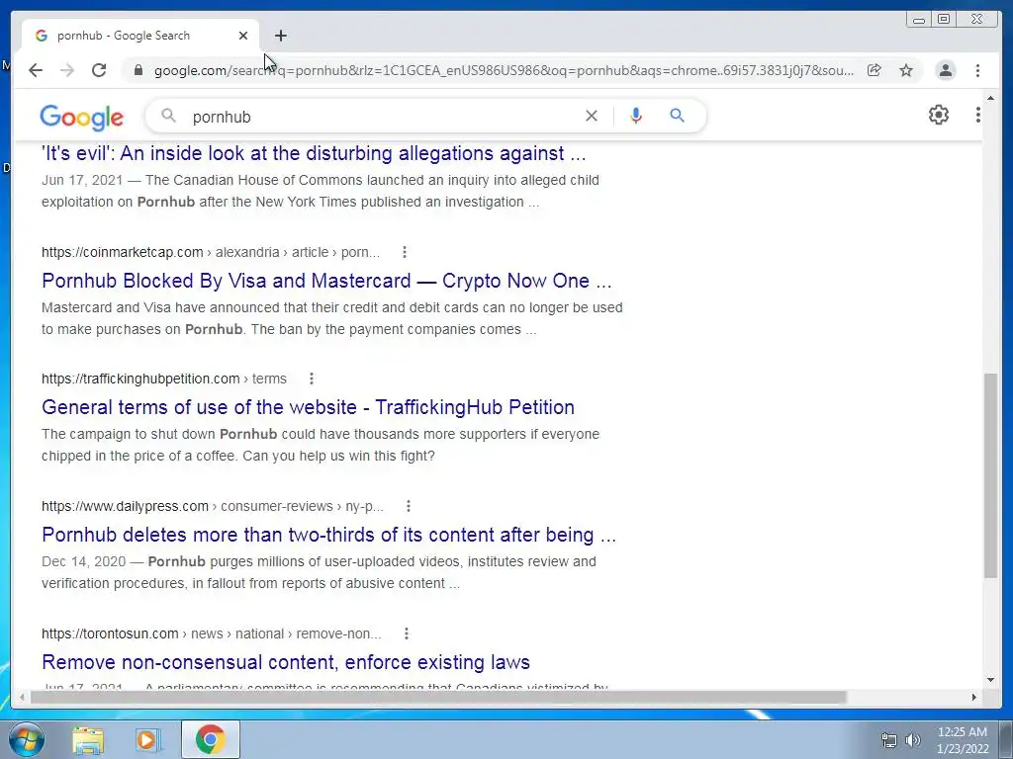Bookmark this page with the star icon

906,70
